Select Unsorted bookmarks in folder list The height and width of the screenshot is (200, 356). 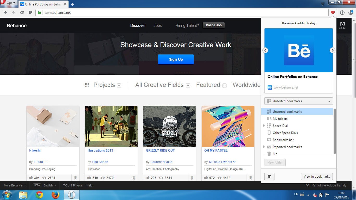tap(297, 112)
